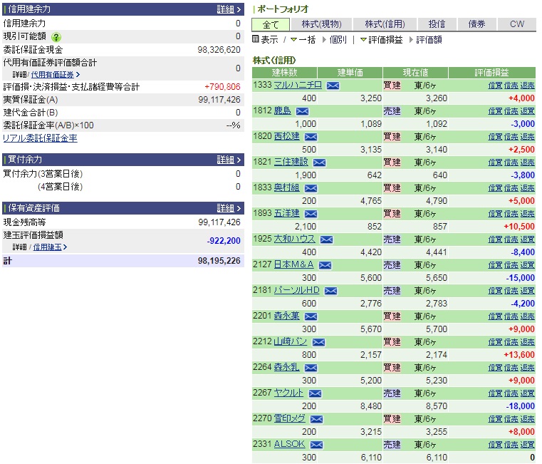Click the envelope icon beside ヤクルト
Image resolution: width=542 pixels, height=464 pixels.
tap(315, 393)
